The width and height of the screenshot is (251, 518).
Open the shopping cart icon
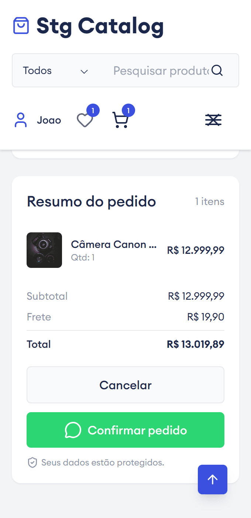click(120, 120)
